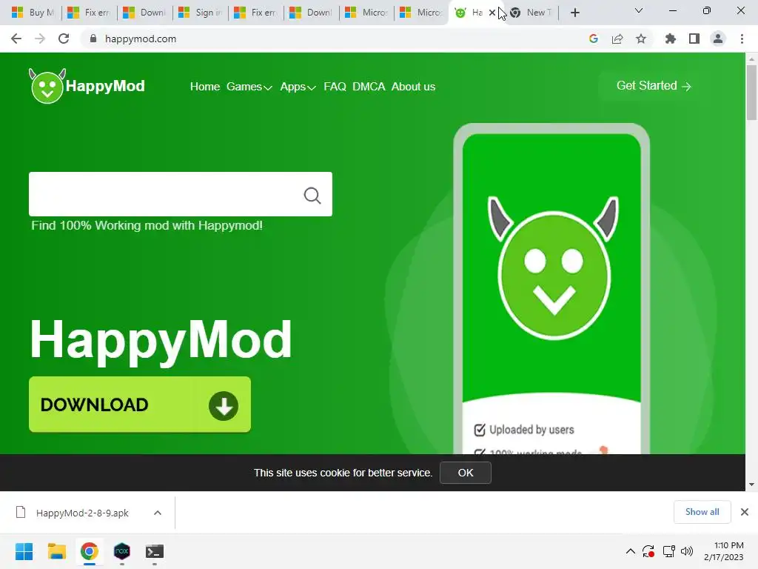Image resolution: width=758 pixels, height=569 pixels.
Task: Open the Chrome profile avatar
Action: pos(718,39)
